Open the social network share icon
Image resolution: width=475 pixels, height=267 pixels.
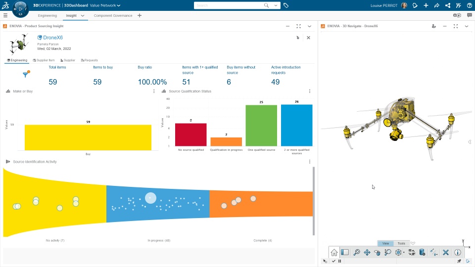(448, 5)
